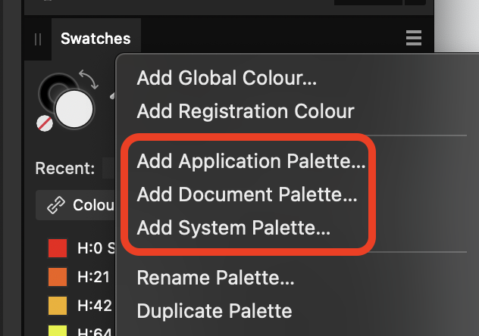Switch to the Swatches tab

(x=95, y=39)
